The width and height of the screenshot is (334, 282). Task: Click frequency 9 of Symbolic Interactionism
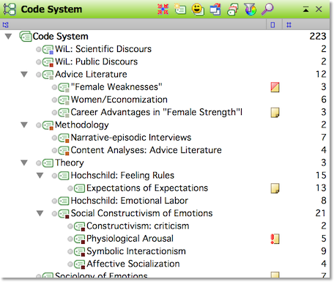[324, 251]
